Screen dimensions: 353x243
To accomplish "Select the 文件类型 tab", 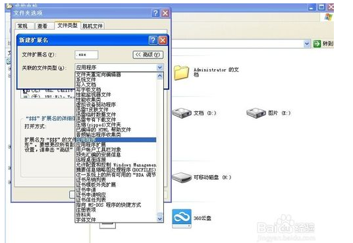I will coord(67,25).
